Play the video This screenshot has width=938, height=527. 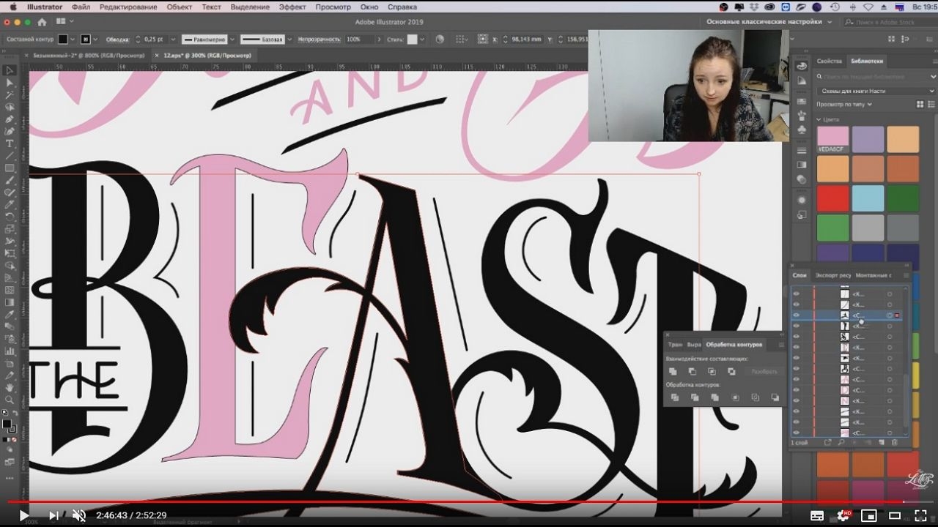coord(24,515)
